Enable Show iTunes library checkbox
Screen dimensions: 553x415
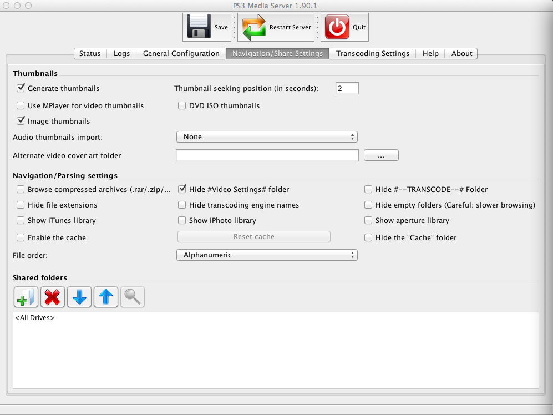pos(21,221)
